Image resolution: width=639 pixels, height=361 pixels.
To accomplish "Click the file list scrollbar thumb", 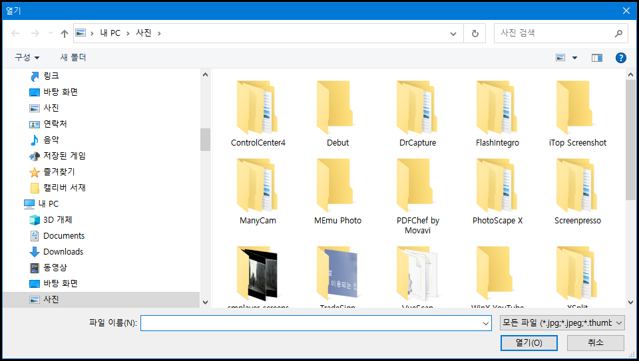I will coord(630,140).
